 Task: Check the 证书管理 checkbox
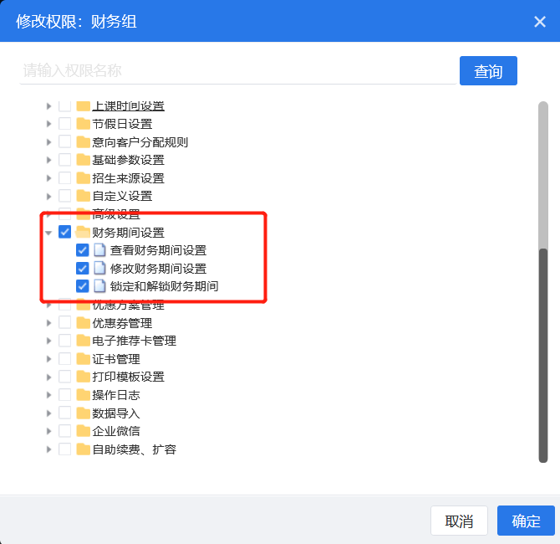[x=64, y=358]
